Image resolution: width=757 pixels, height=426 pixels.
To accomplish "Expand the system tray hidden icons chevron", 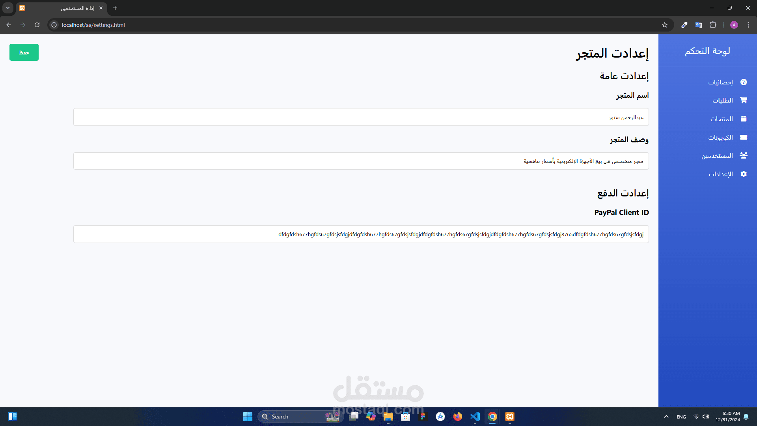I will click(x=666, y=417).
